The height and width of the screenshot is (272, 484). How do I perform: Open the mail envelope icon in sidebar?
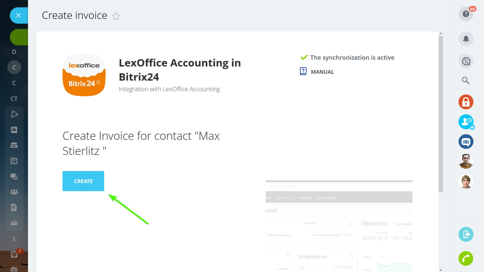(14, 223)
